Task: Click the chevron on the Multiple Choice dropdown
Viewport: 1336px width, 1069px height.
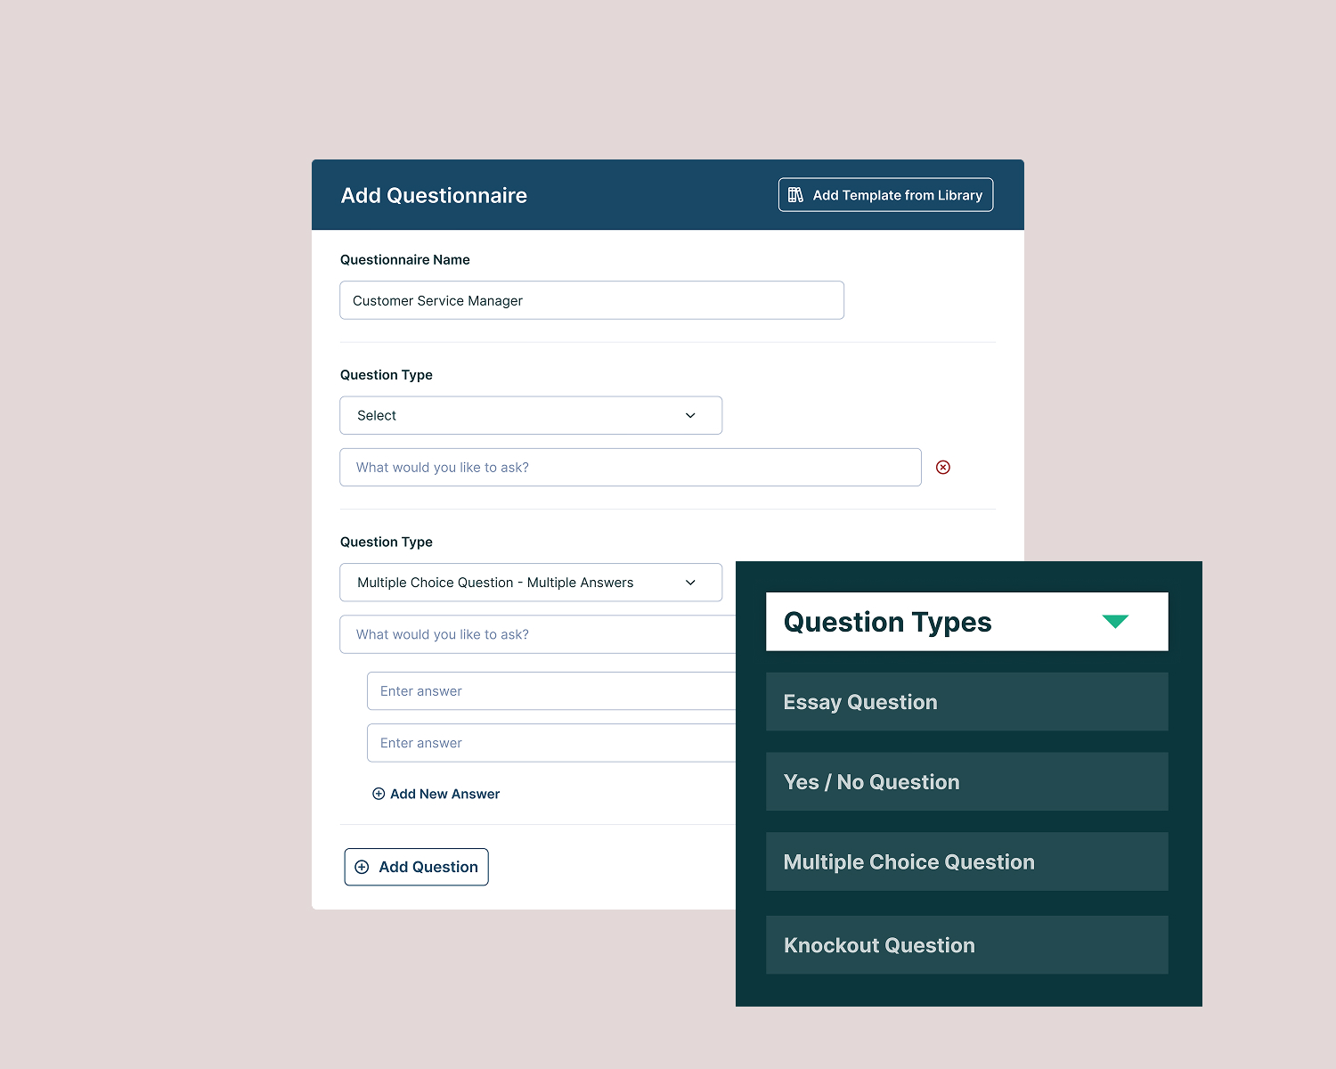Action: 689,582
